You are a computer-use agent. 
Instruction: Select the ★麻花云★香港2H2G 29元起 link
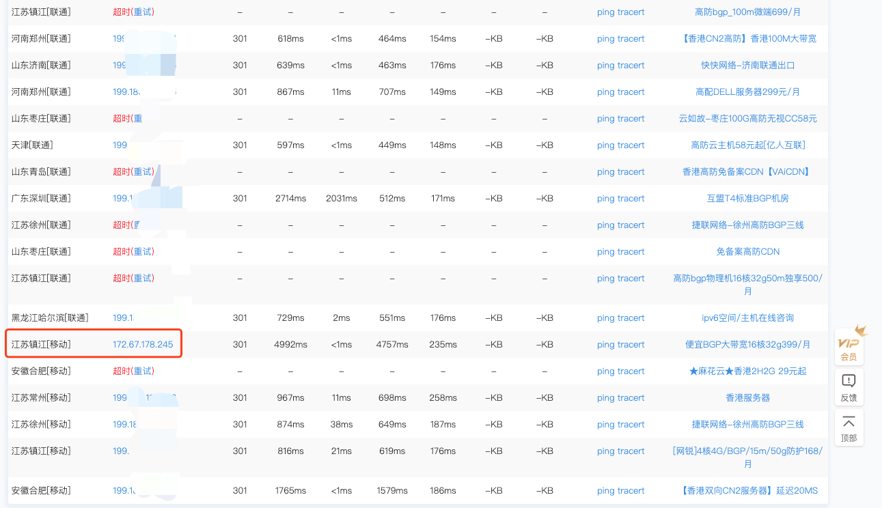click(x=747, y=371)
